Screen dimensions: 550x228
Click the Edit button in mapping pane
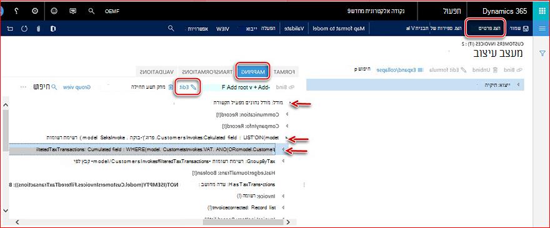point(187,87)
